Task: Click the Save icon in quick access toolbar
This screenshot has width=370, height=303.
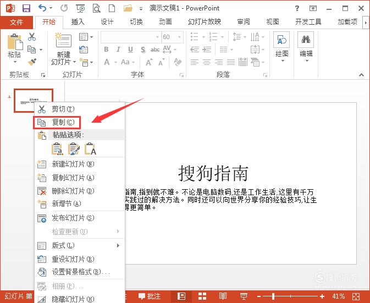Action: 26,8
